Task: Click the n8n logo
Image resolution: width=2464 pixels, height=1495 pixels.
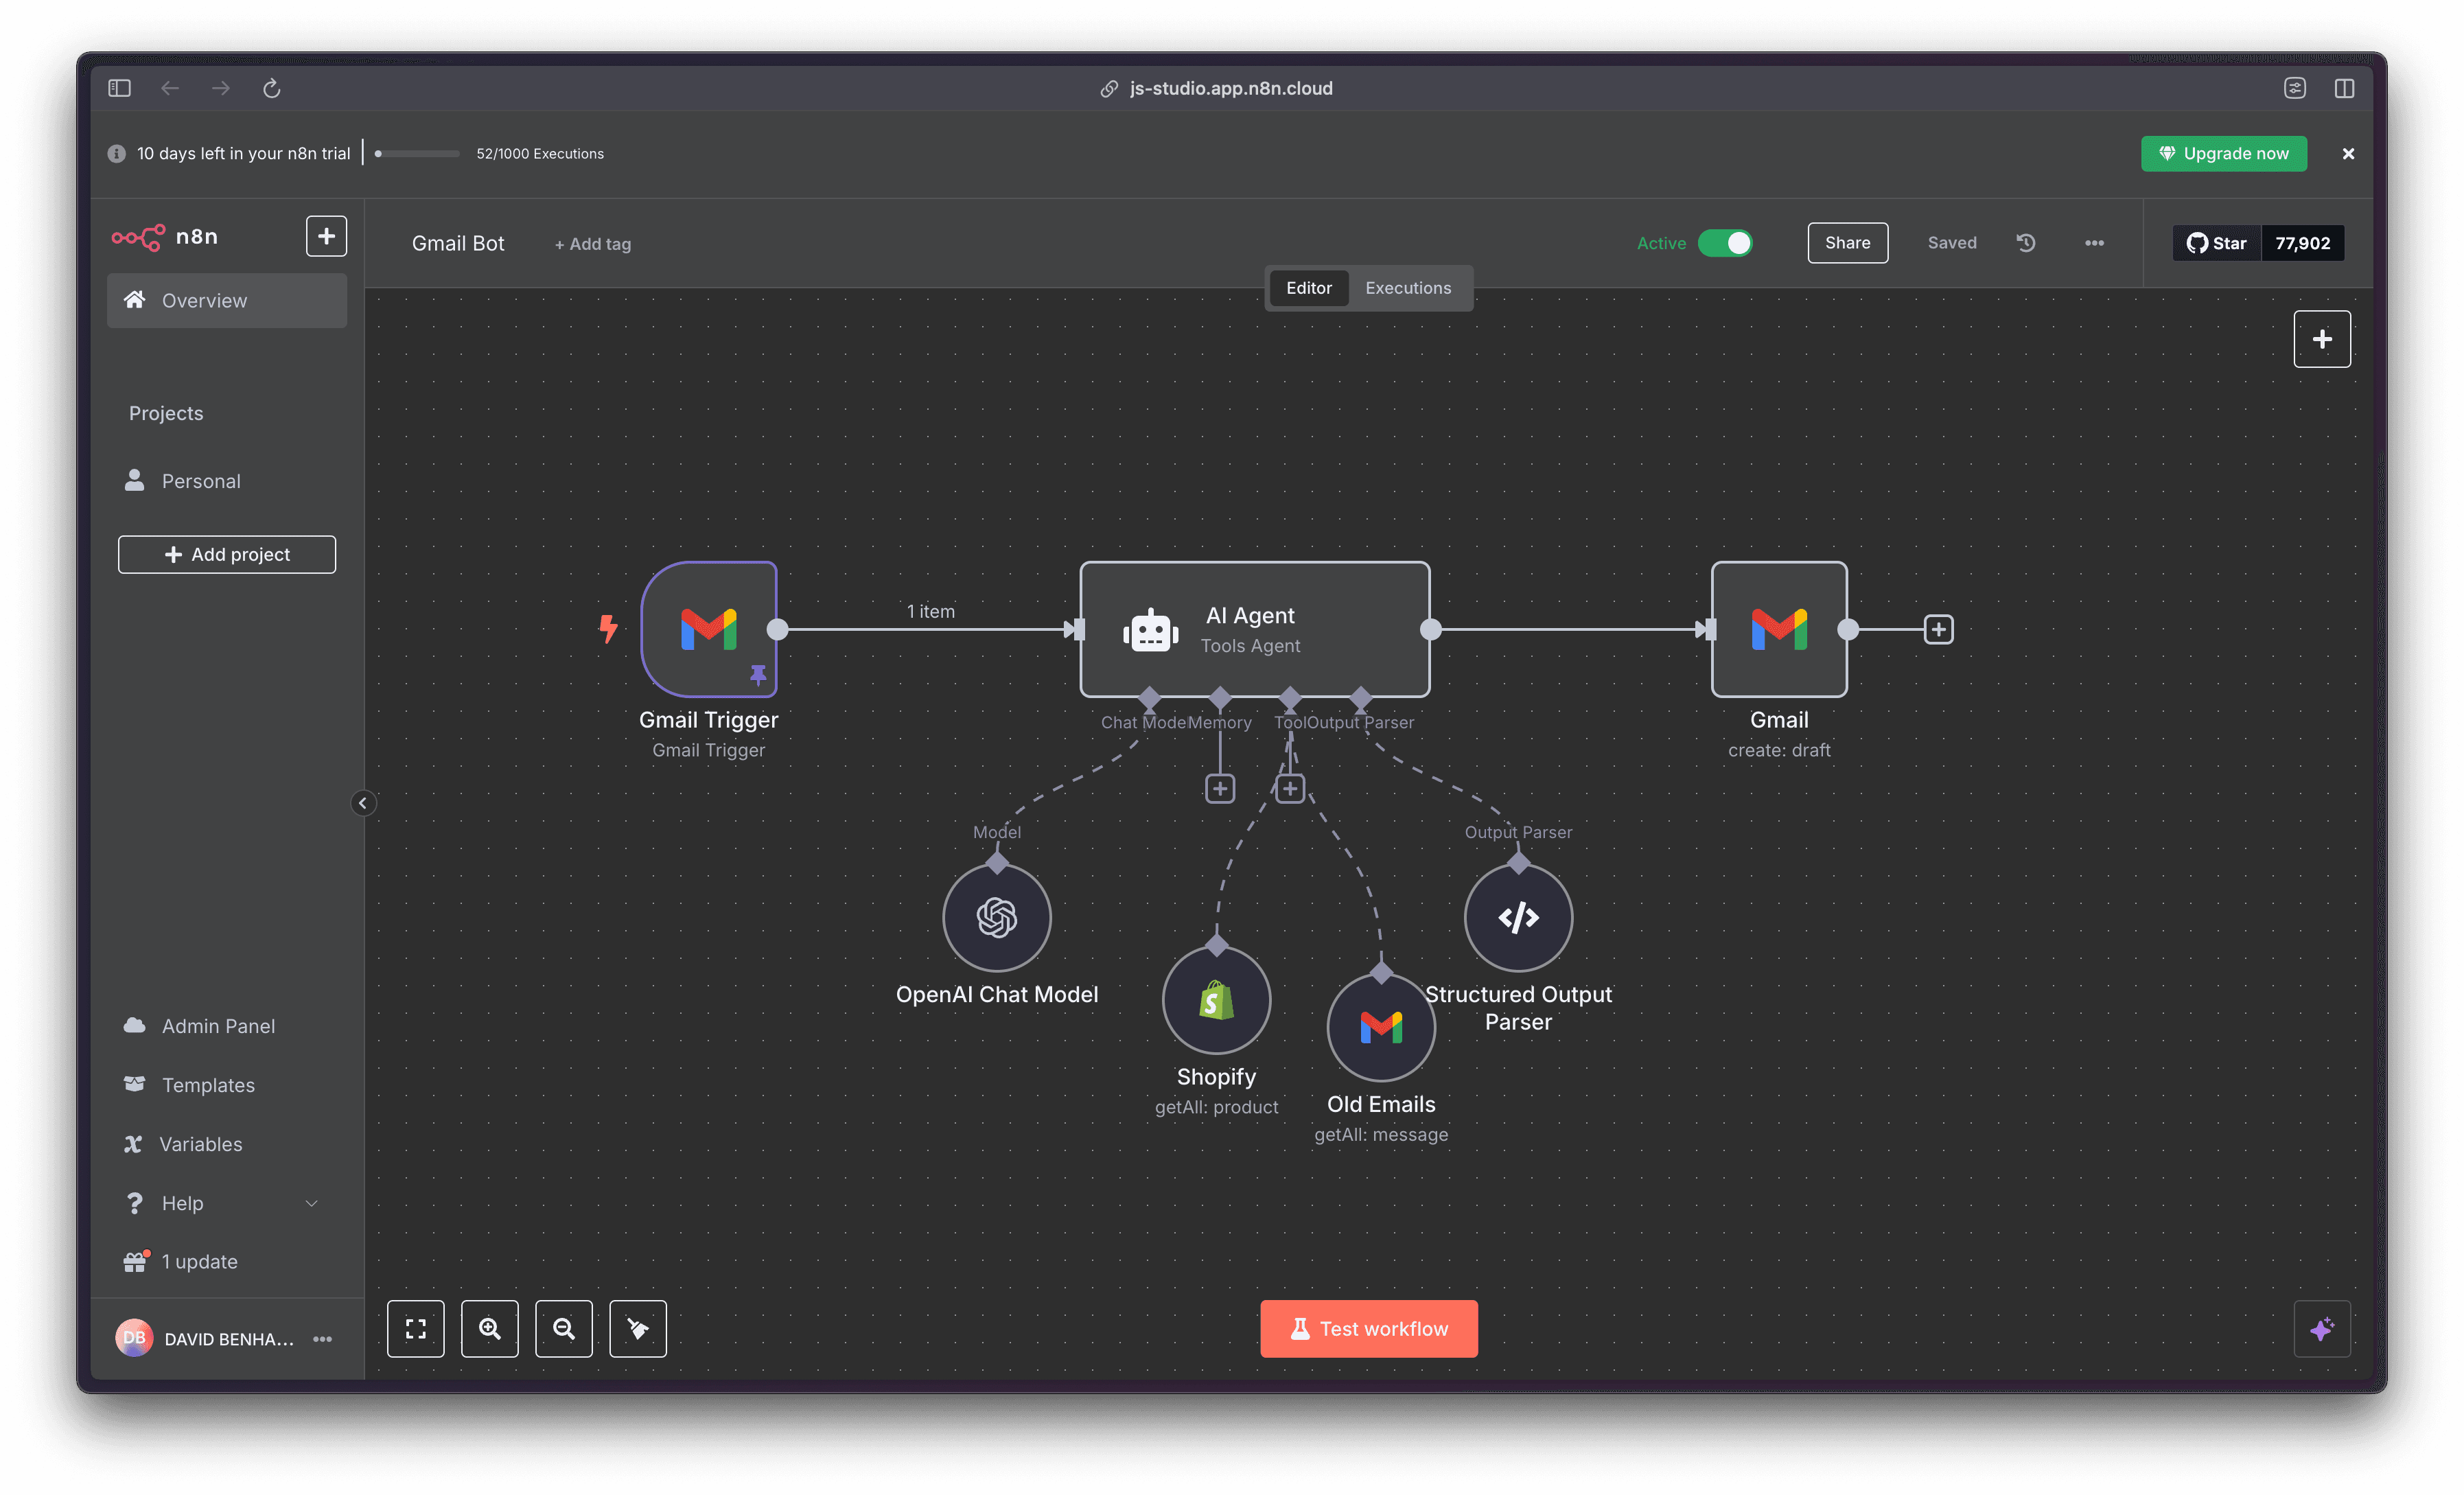Action: [x=165, y=237]
